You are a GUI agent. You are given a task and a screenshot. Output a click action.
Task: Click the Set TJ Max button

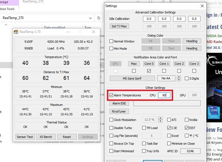(x=119, y=26)
